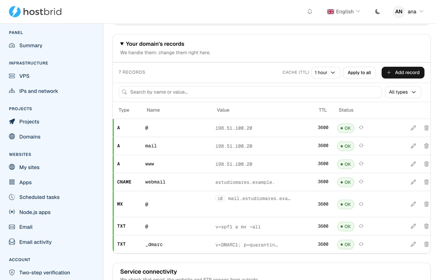Open Email activity page
The height and width of the screenshot is (280, 436).
pyautogui.click(x=35, y=242)
